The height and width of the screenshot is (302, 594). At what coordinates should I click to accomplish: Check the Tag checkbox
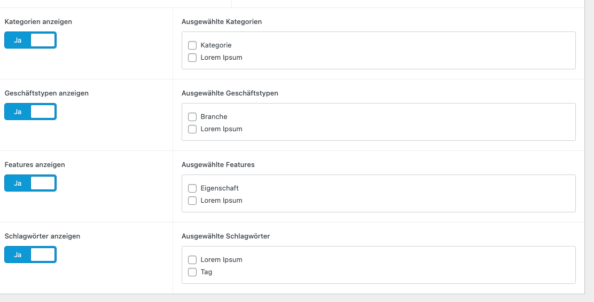click(193, 272)
